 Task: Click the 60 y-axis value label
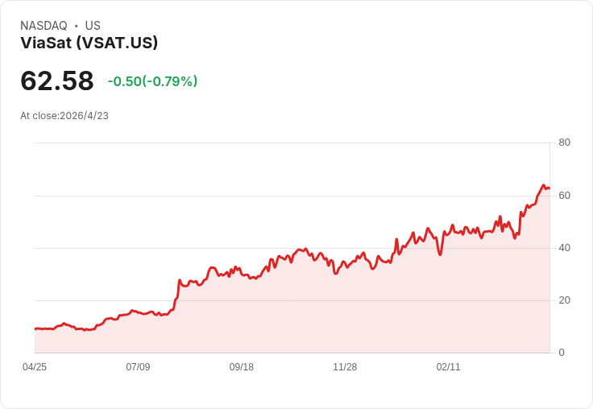(564, 196)
